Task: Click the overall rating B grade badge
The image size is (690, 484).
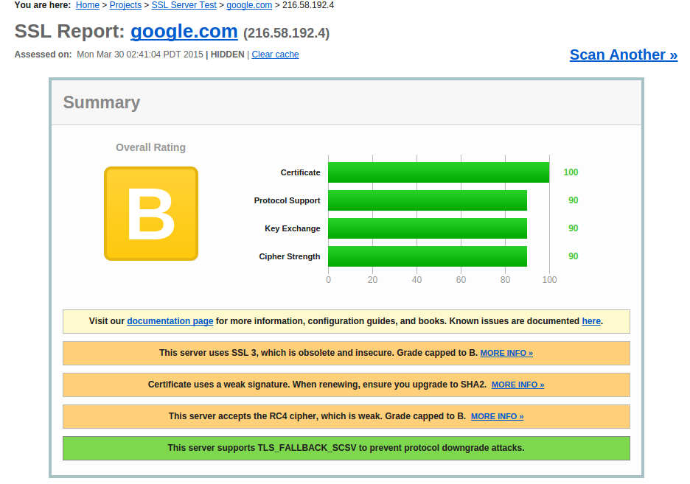Action: (x=151, y=214)
